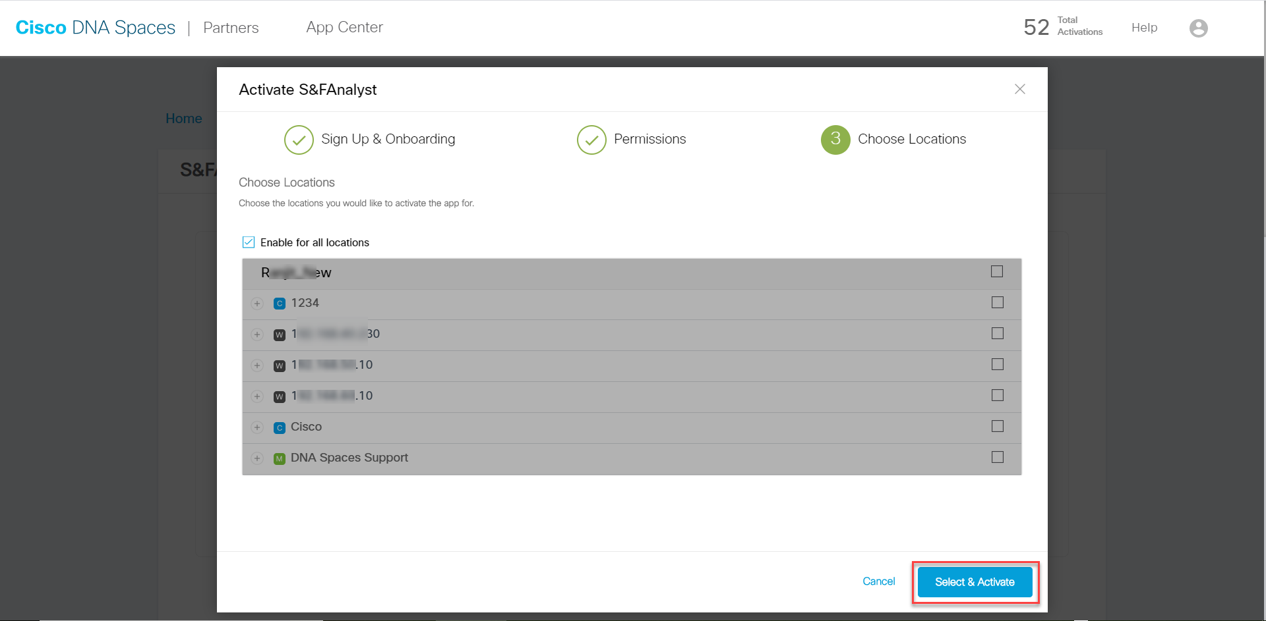1266x621 pixels.
Task: Click the Cancel link
Action: pos(879,581)
